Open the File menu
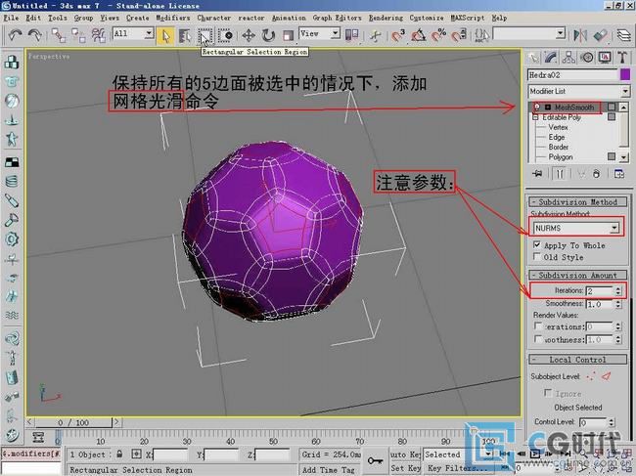The height and width of the screenshot is (476, 636). (x=11, y=18)
